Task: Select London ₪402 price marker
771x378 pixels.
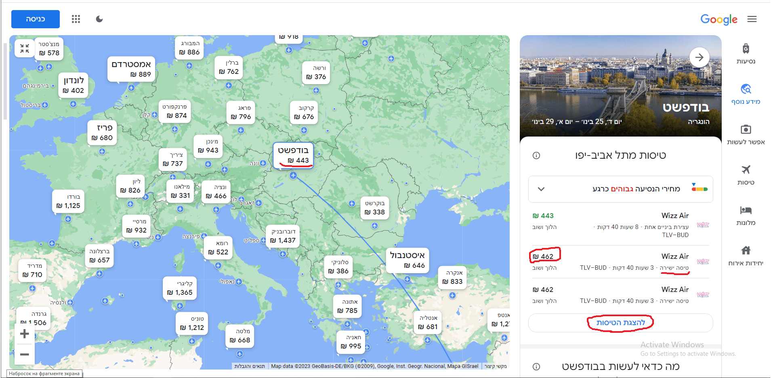Action: 74,85
